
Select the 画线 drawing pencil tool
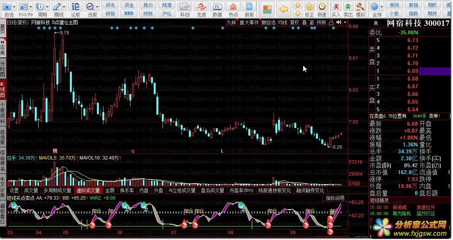pyautogui.click(x=57, y=7)
